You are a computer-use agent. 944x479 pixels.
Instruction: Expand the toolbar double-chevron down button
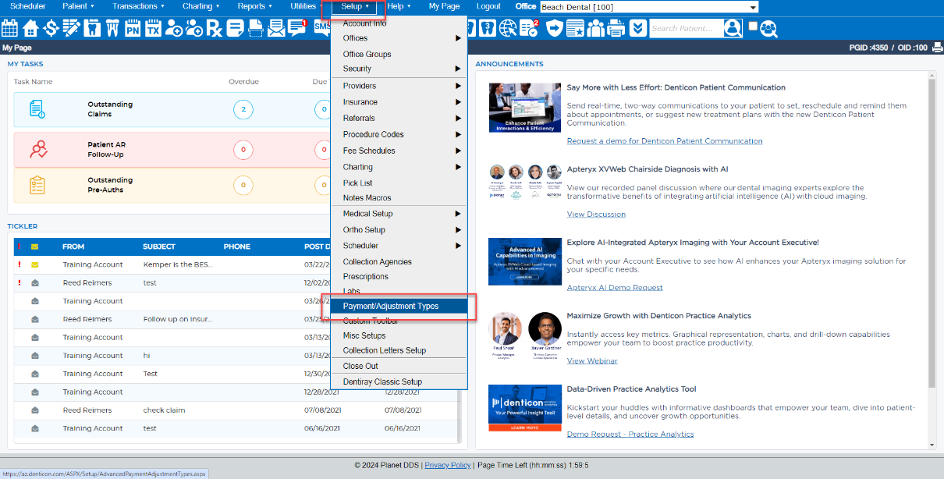click(638, 29)
